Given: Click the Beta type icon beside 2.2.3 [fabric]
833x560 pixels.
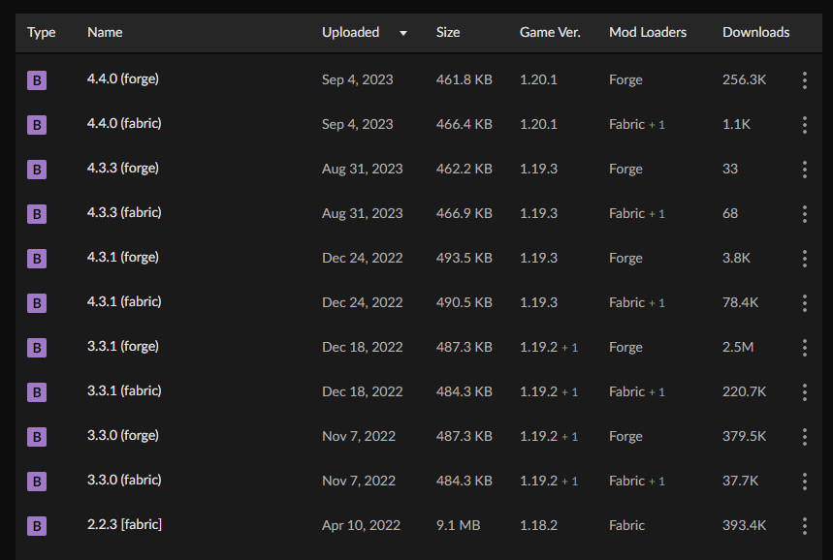Looking at the screenshot, I should 36,525.
